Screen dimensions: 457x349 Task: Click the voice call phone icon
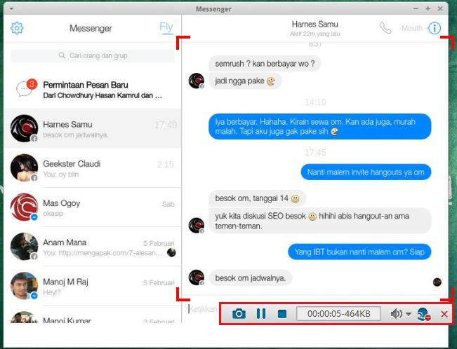pos(385,29)
